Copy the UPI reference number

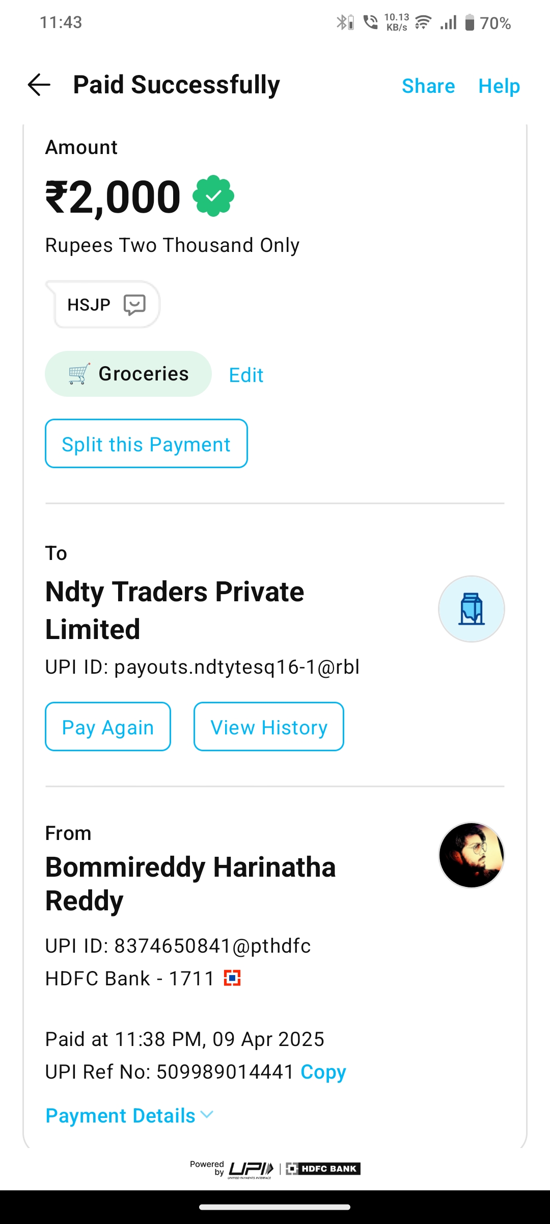click(x=323, y=1072)
